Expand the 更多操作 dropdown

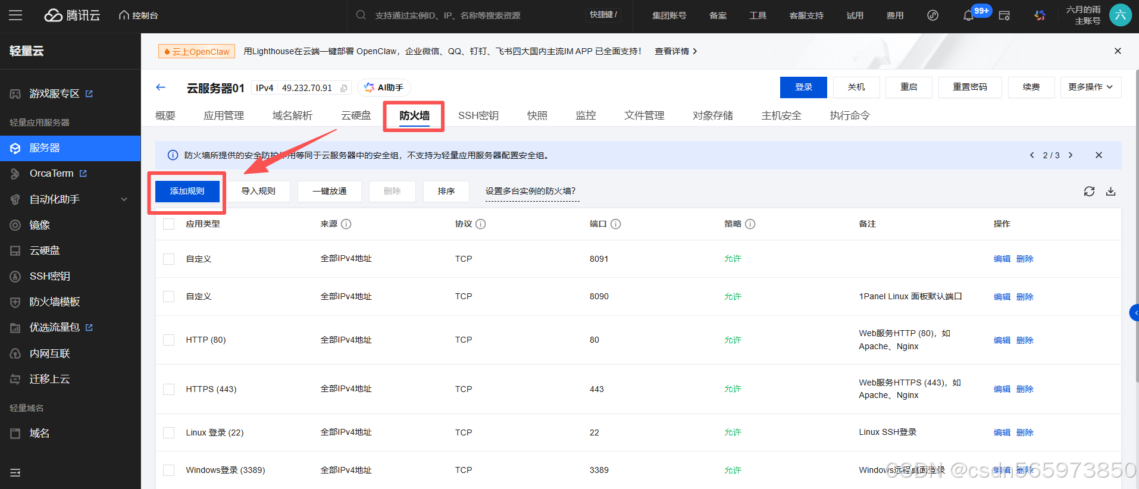[x=1091, y=87]
